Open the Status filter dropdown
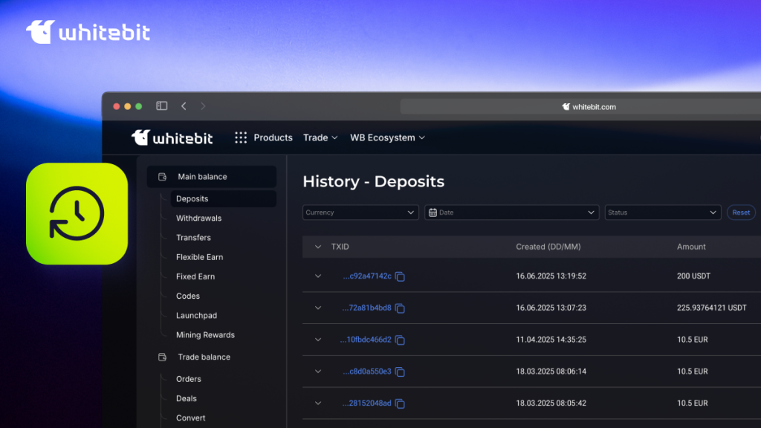Screen dimensions: 761x428 coord(662,213)
